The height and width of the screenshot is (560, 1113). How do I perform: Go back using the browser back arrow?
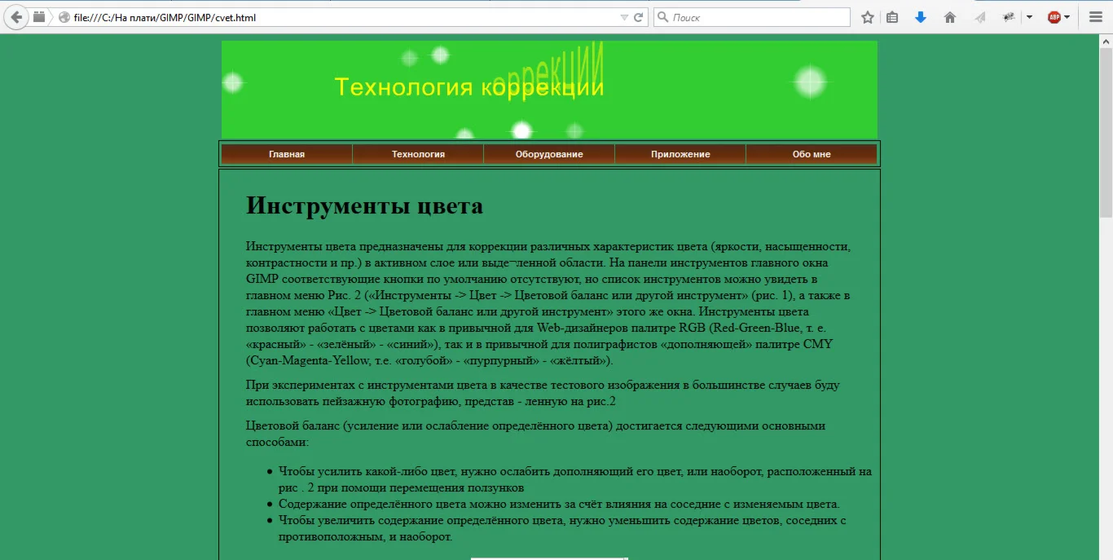tap(16, 17)
